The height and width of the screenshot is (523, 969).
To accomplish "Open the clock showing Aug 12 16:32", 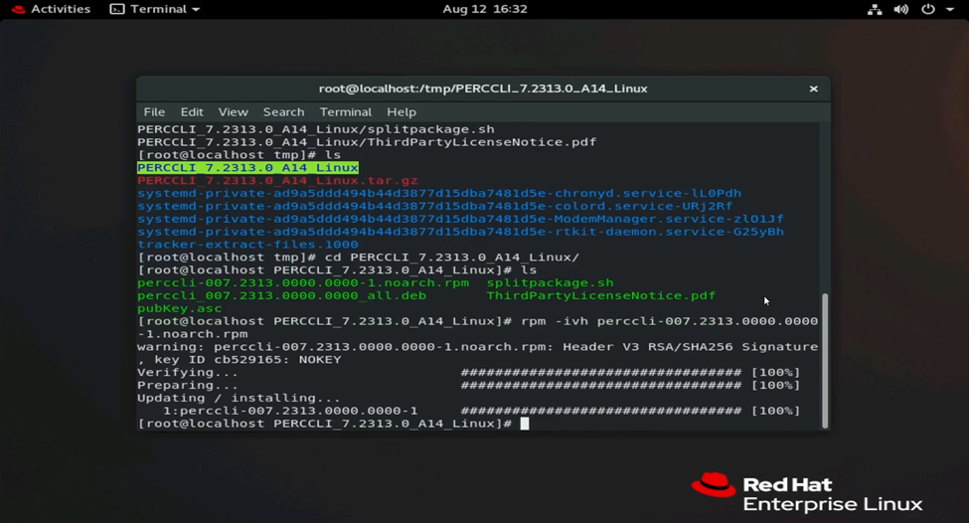I will (485, 9).
